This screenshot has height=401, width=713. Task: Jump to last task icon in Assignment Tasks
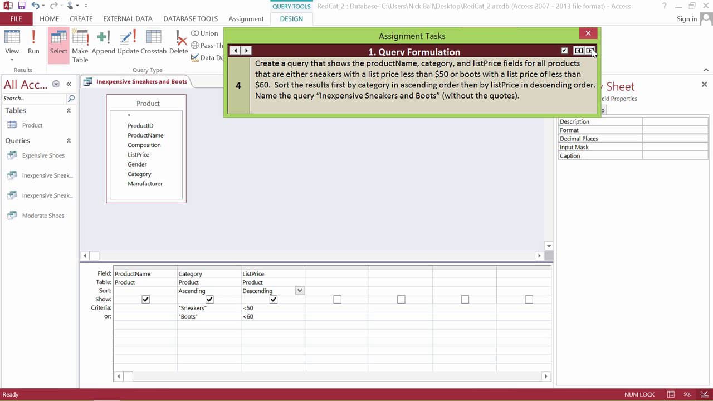click(x=590, y=51)
